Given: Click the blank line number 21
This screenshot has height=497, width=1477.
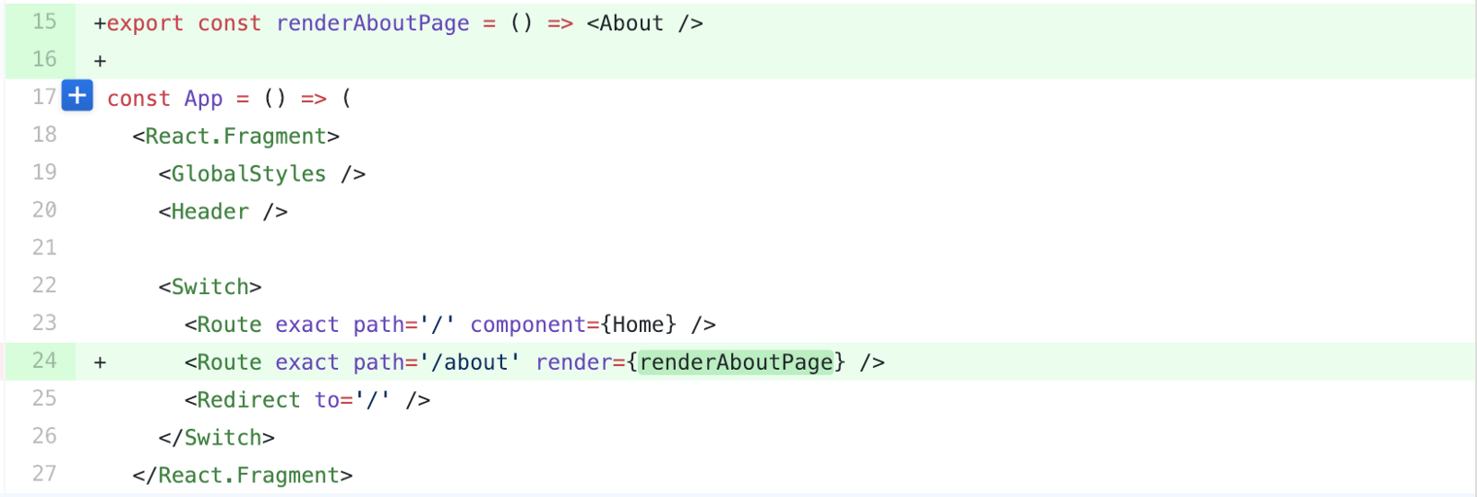Looking at the screenshot, I should (44, 248).
